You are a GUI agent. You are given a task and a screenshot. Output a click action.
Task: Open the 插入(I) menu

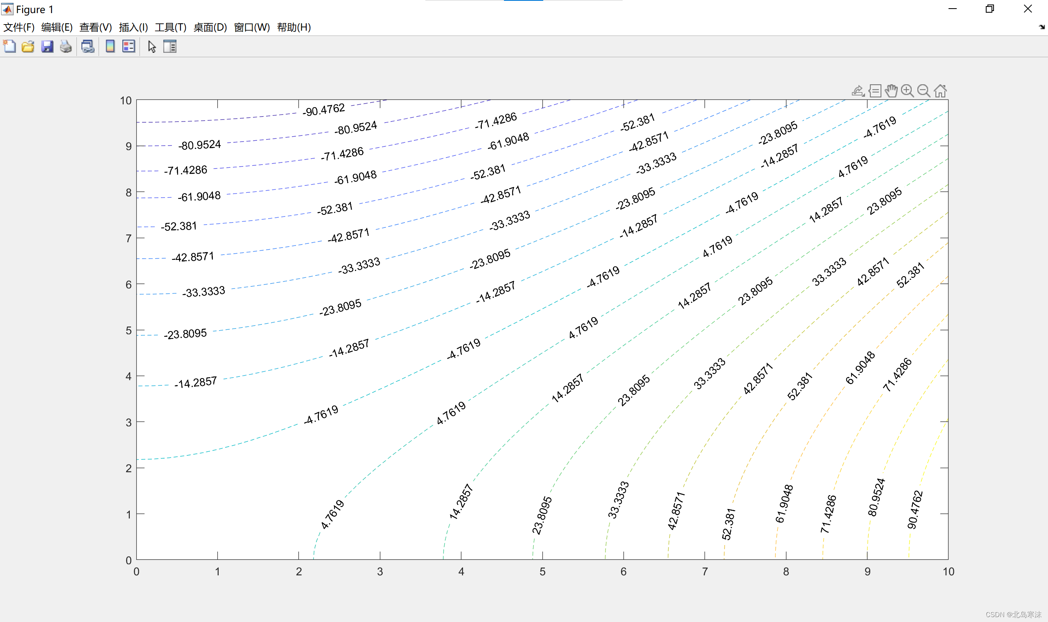tap(133, 27)
